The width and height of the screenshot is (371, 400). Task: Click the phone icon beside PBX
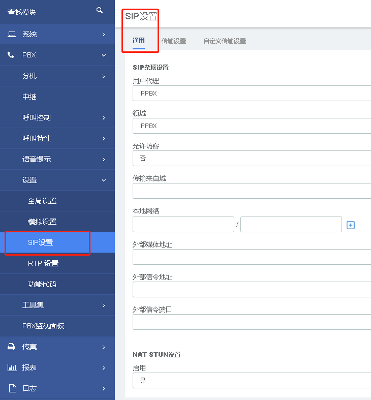point(11,55)
